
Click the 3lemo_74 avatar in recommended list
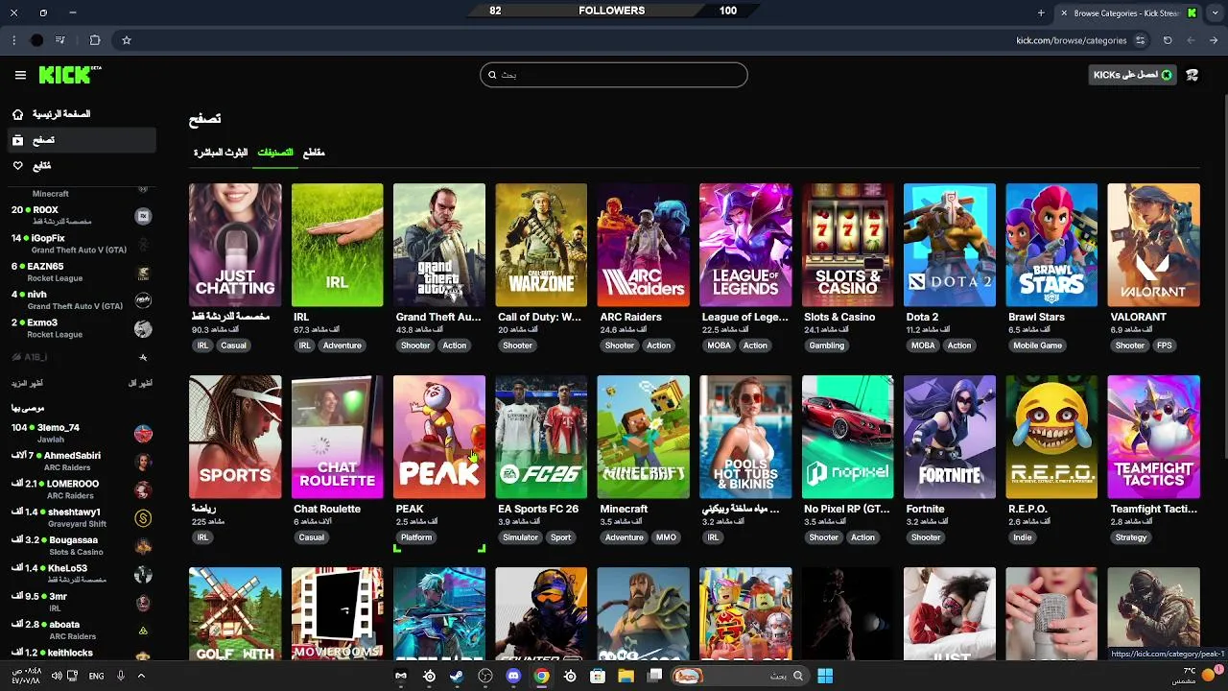click(x=143, y=434)
